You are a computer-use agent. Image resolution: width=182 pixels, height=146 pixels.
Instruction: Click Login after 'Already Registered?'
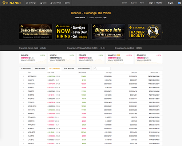[104, 18]
